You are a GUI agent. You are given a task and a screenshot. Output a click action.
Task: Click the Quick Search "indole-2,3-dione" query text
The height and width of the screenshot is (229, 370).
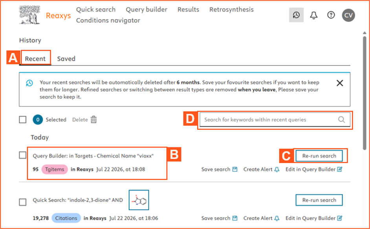78,200
